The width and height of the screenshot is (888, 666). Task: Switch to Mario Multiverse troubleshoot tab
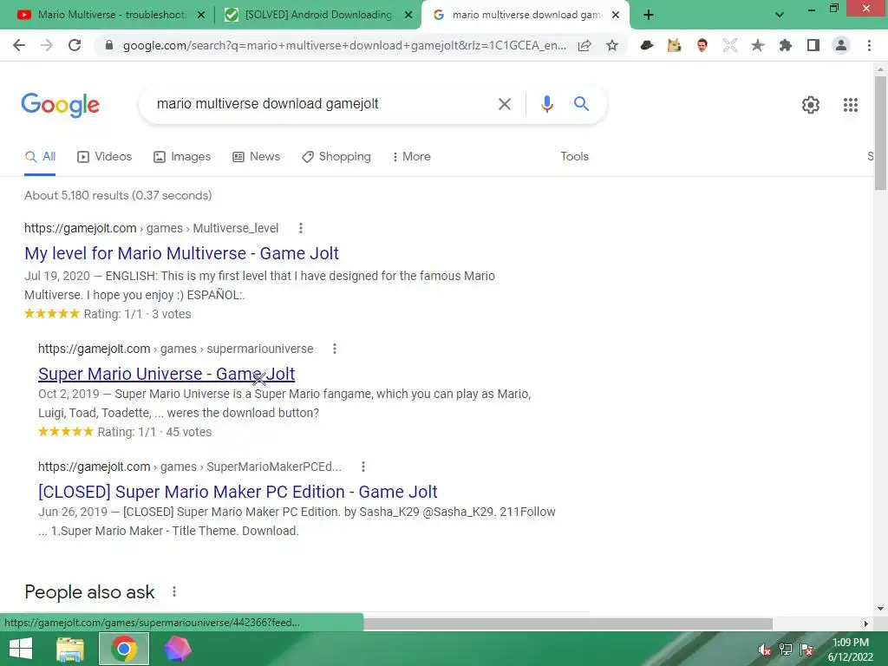click(x=112, y=15)
